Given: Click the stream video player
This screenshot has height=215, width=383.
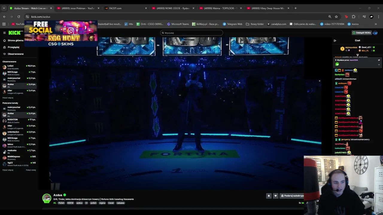Looking at the screenshot, I should tap(186, 113).
